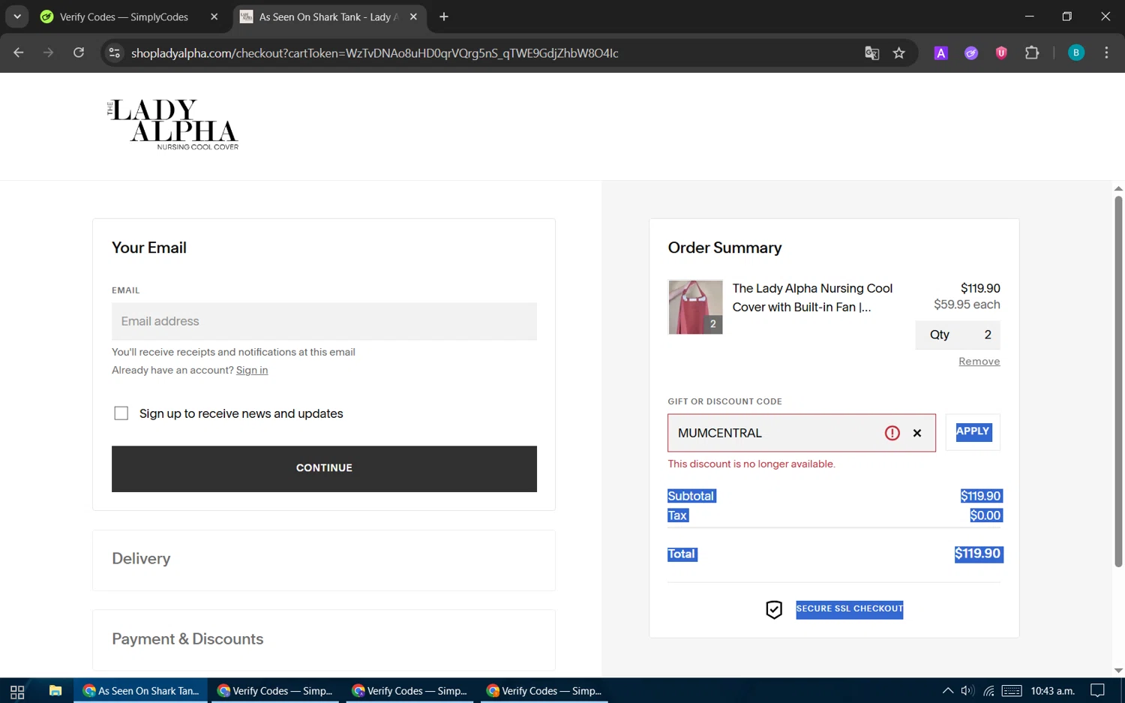This screenshot has height=703, width=1125.
Task: Click the CONTINUE button
Action: point(324,469)
